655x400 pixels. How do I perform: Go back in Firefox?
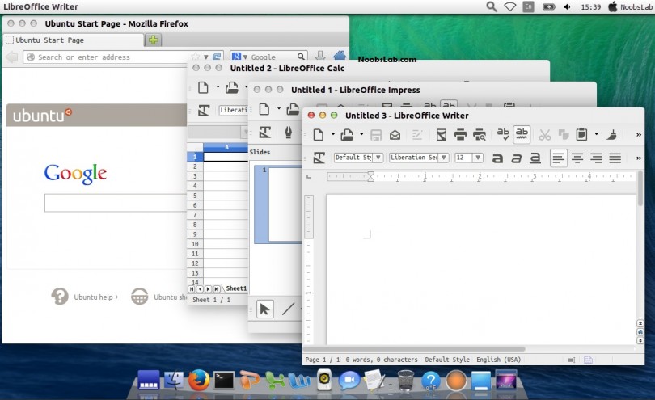(x=12, y=57)
